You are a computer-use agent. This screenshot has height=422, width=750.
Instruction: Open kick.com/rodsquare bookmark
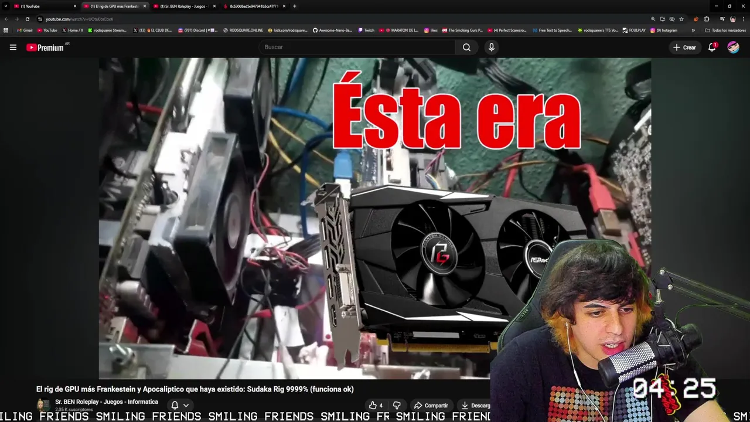tap(288, 30)
